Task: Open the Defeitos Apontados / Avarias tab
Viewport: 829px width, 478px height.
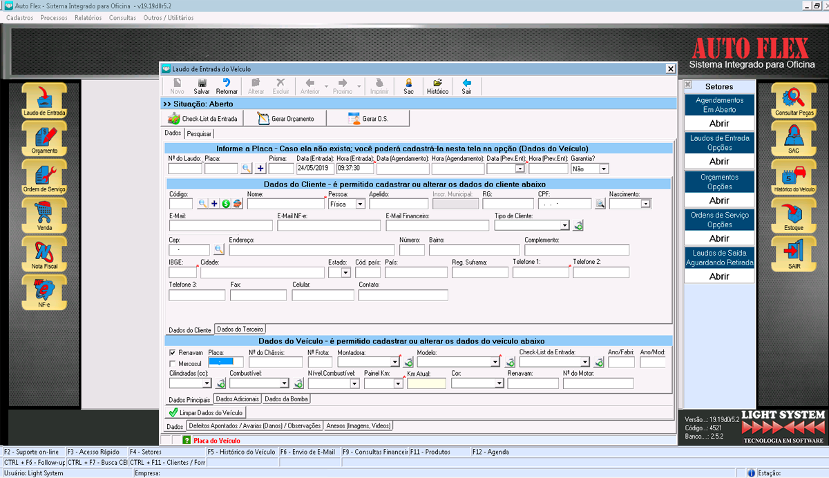Action: coord(255,426)
